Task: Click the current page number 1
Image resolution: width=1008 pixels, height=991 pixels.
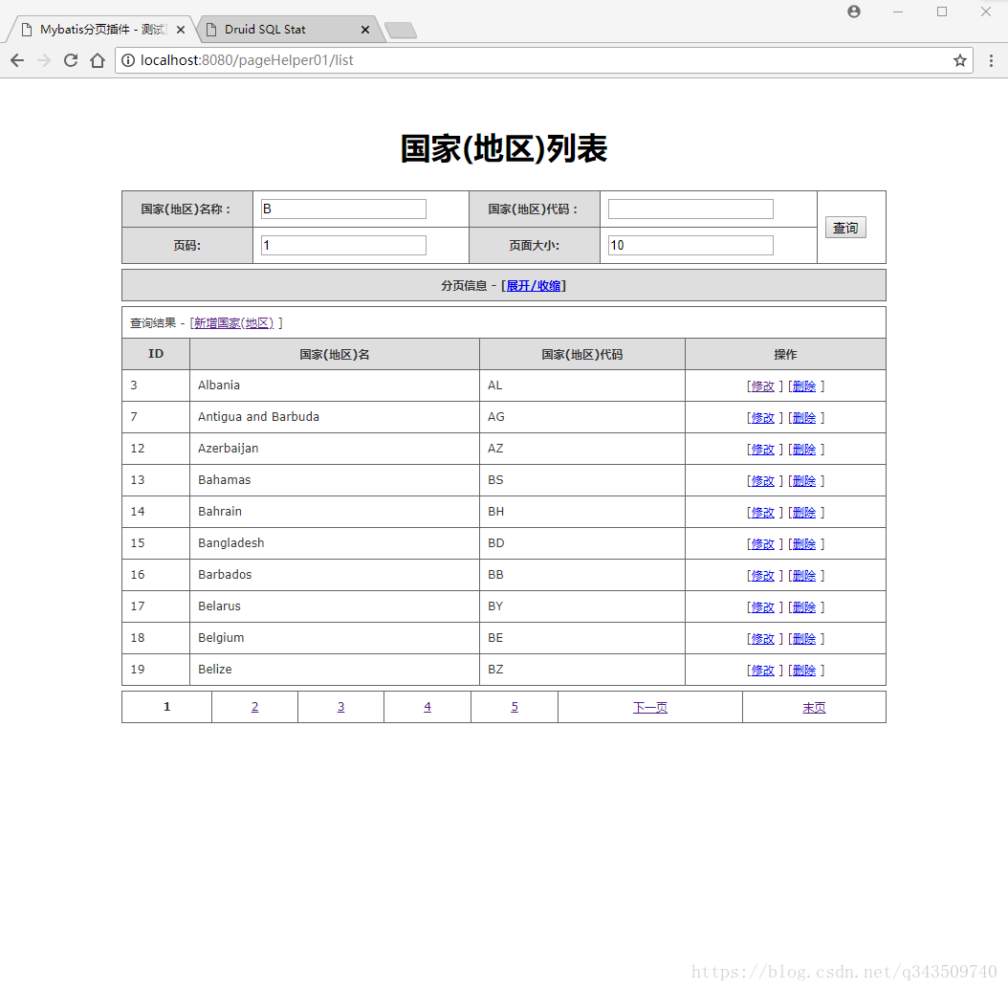Action: [166, 707]
